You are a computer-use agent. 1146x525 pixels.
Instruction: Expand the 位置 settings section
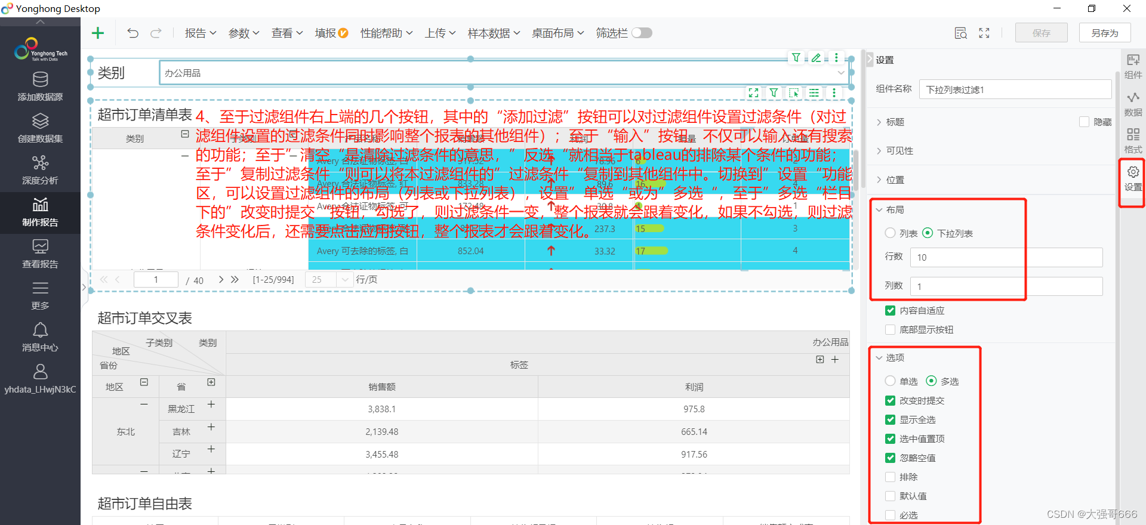(x=890, y=180)
